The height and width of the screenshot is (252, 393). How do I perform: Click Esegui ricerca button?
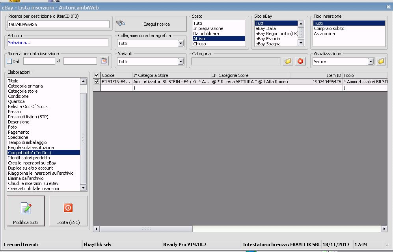pyautogui.click(x=151, y=24)
